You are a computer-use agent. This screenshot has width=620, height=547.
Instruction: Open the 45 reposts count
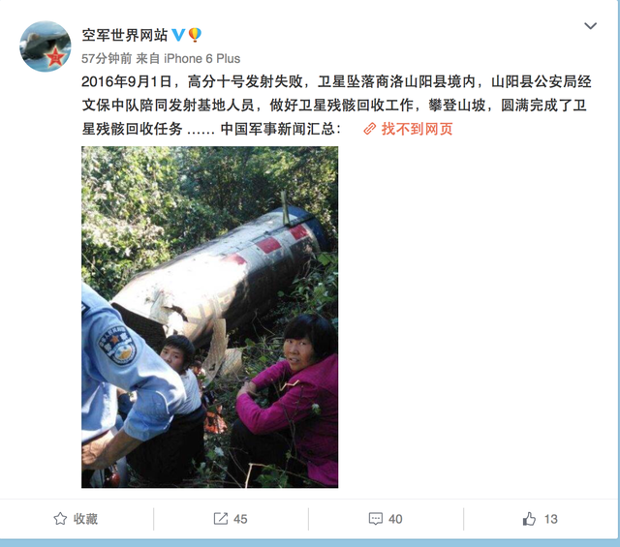point(240,519)
